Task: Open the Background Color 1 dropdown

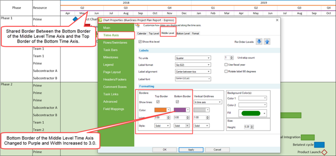Action: (x=253, y=98)
